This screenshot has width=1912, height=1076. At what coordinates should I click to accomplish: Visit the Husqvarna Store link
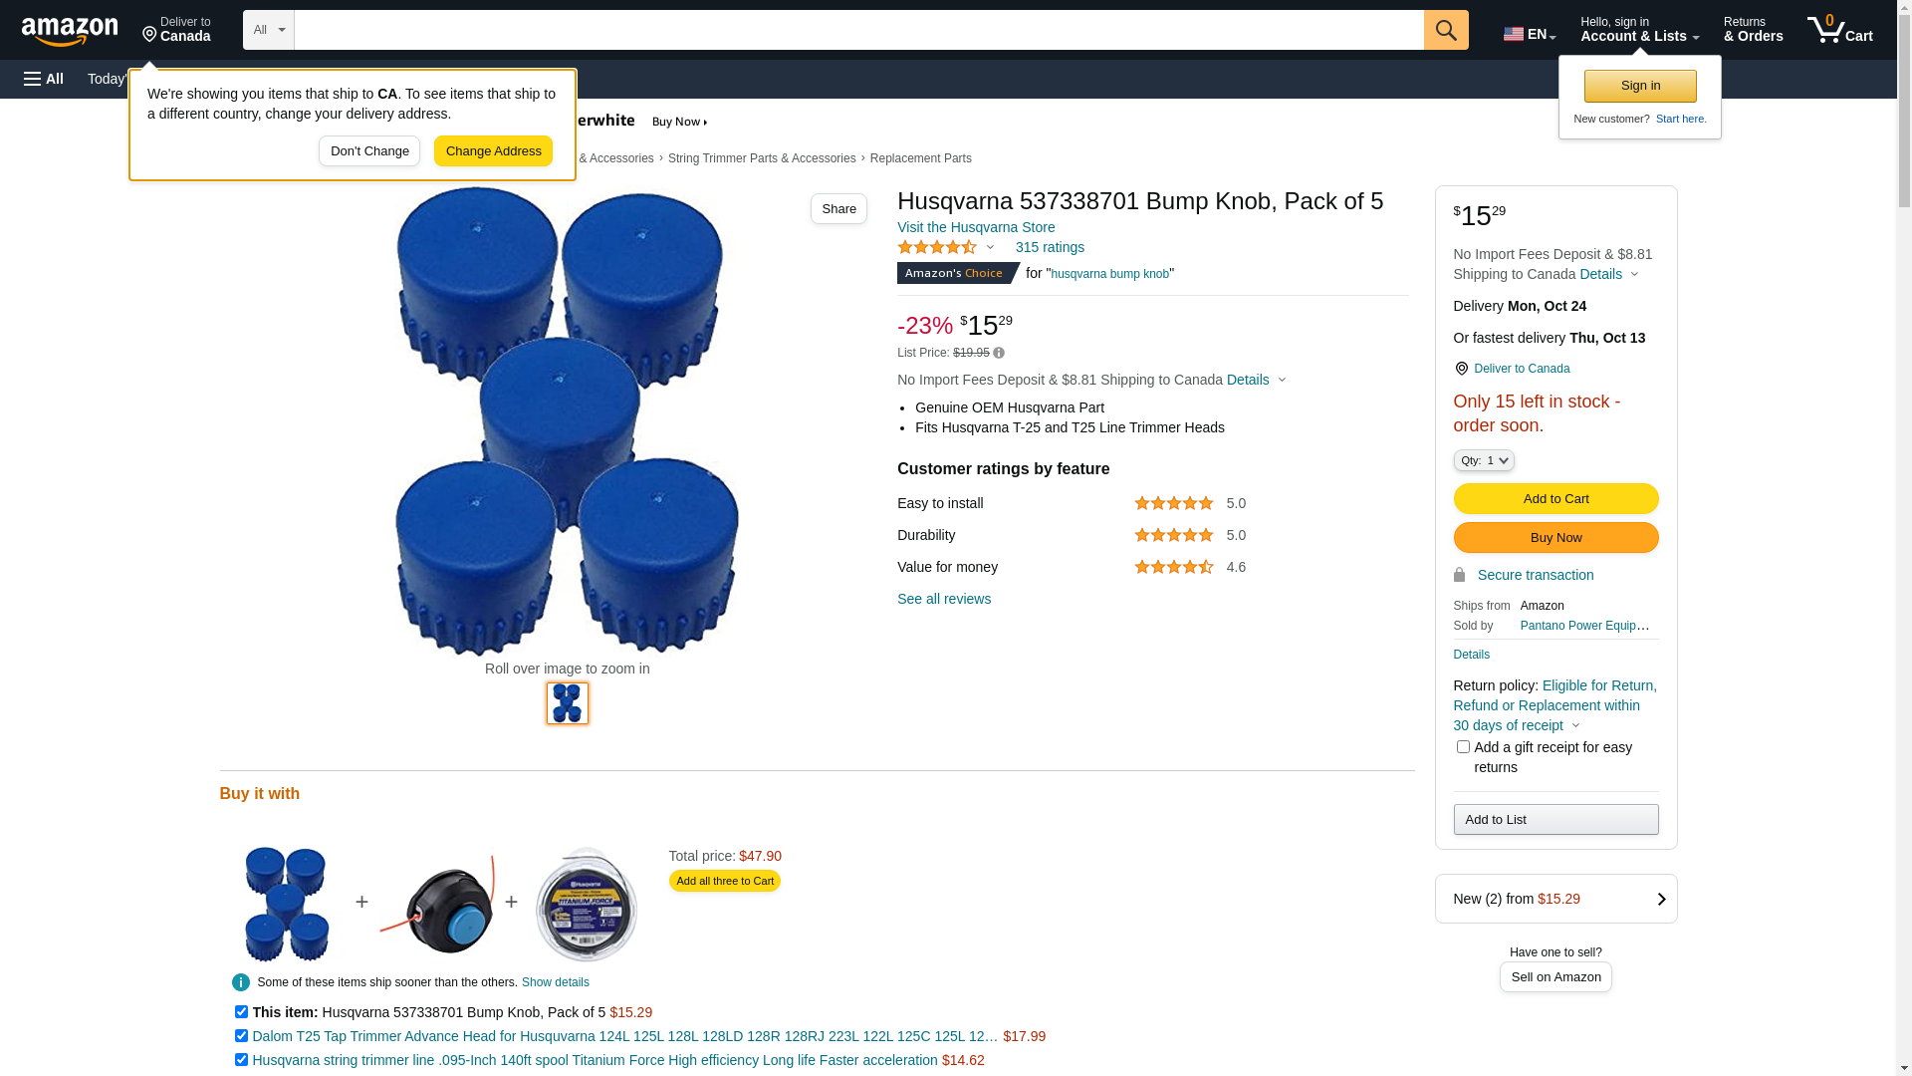coord(976,227)
